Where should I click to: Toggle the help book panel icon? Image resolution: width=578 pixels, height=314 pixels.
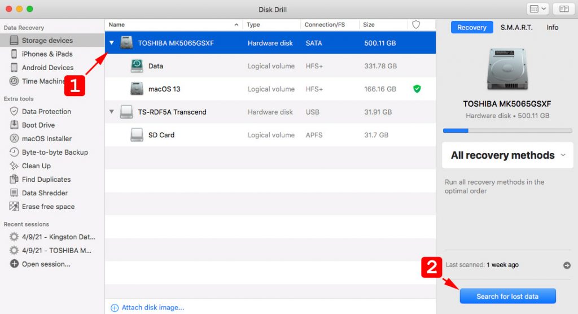pos(564,9)
